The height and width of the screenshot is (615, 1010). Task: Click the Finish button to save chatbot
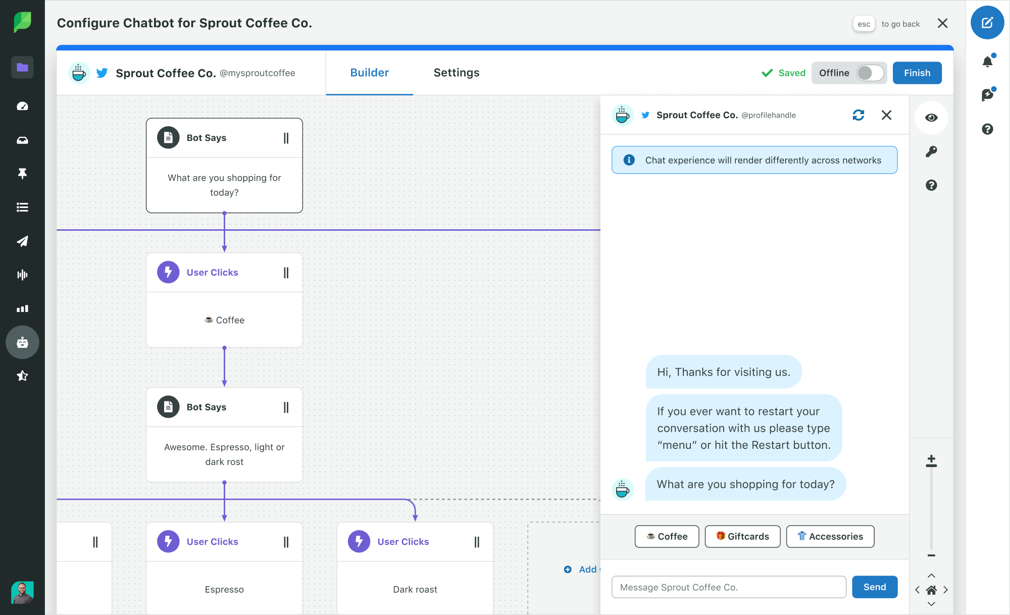(918, 72)
